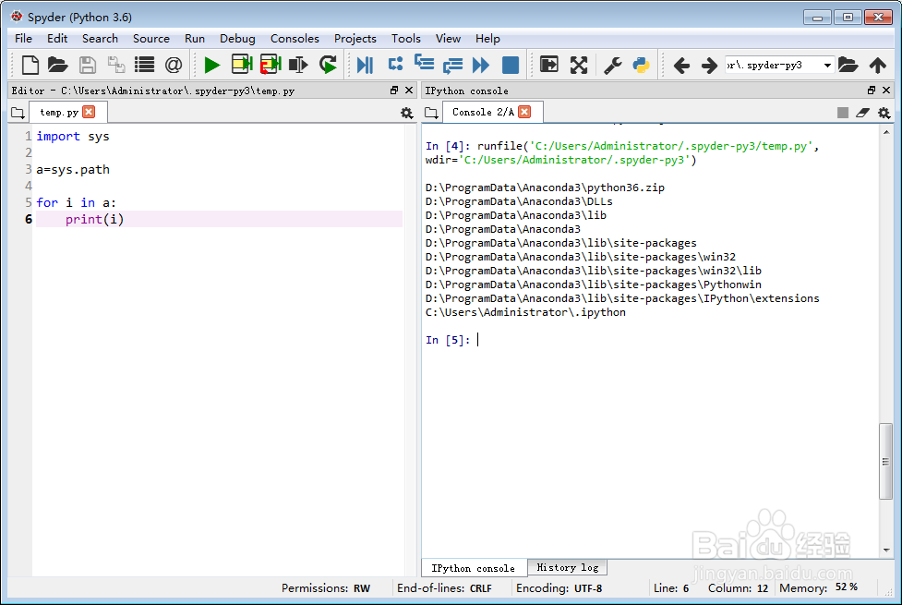Browse console tabs folder icon
Viewport: 902px width, 605px height.
point(431,113)
